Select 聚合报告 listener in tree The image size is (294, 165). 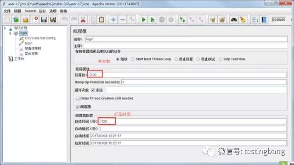point(31,54)
